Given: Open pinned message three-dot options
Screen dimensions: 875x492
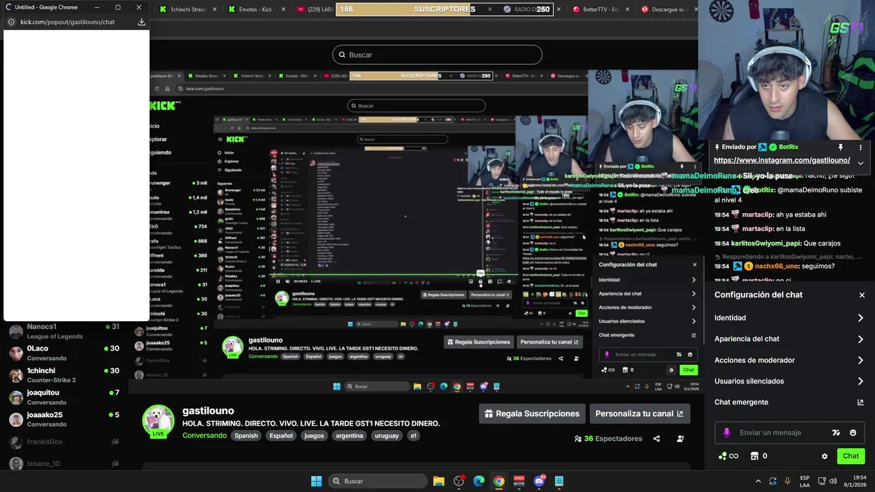Looking at the screenshot, I should coord(861,147).
